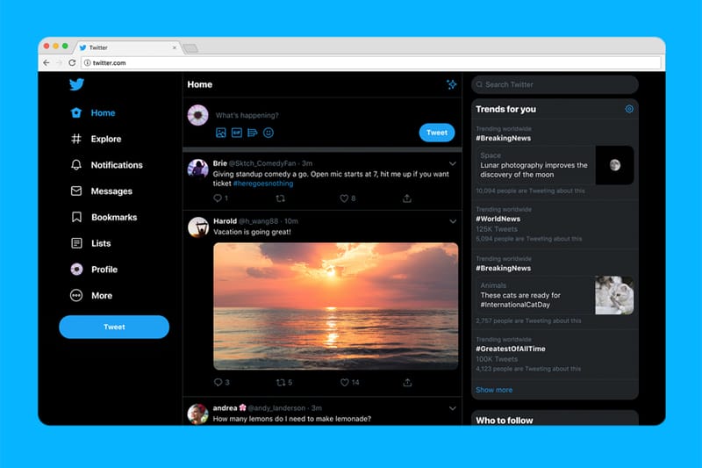Viewport: 702px width, 468px height.
Task: Click Harold's avatar
Action: click(x=198, y=227)
